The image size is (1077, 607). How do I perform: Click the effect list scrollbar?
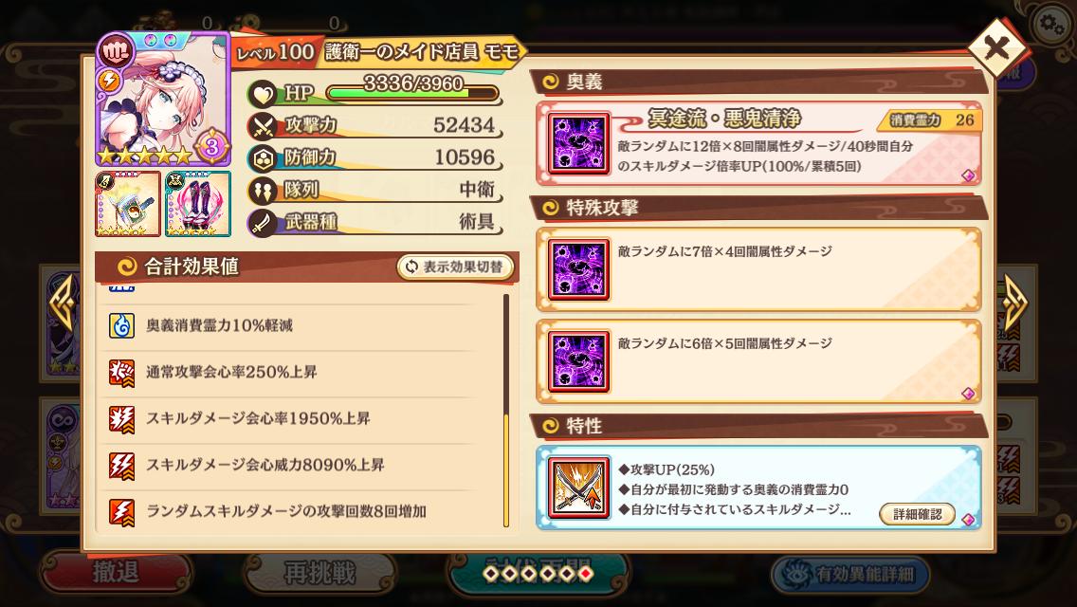click(506, 411)
